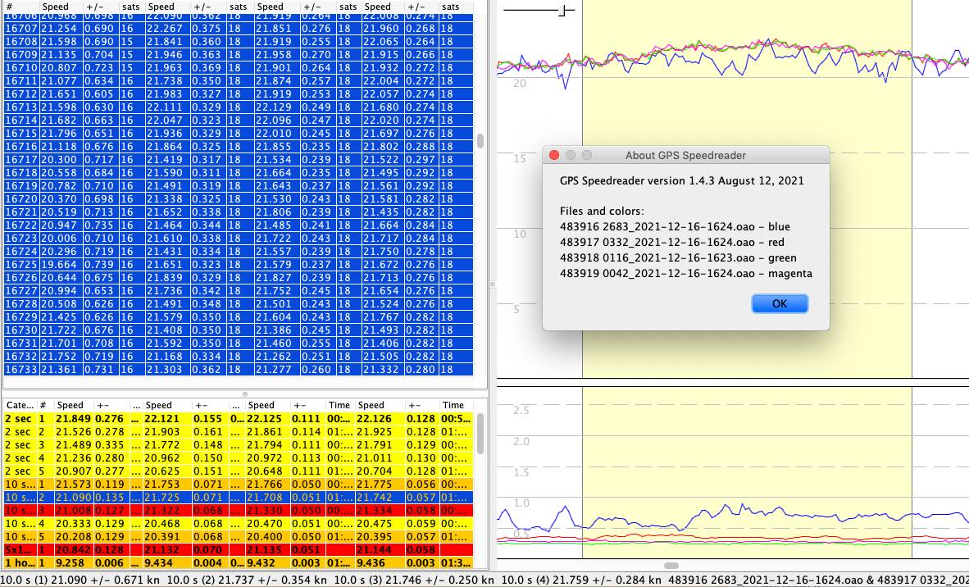Close the About GPS Speedreader dialog
The height and width of the screenshot is (587, 969).
[554, 155]
